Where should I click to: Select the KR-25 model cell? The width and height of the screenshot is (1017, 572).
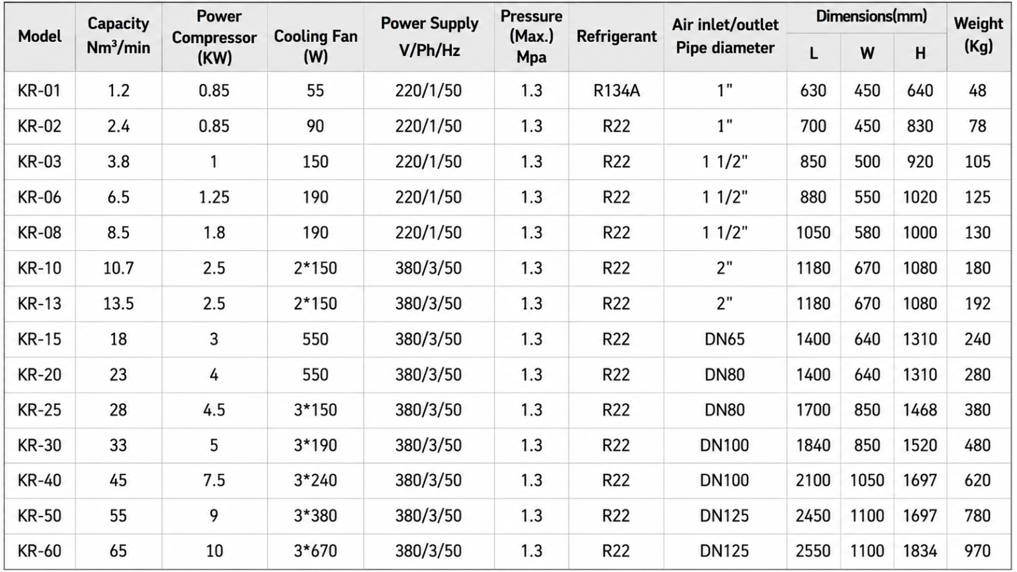coord(39,410)
